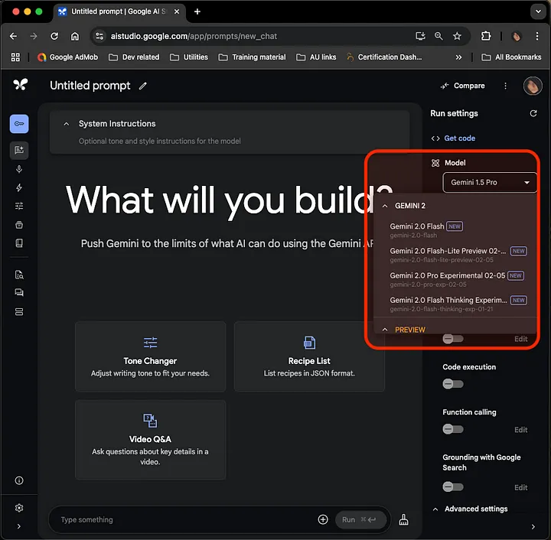Open the Chrome three-dot menu
The width and height of the screenshot is (551, 540).
537,36
